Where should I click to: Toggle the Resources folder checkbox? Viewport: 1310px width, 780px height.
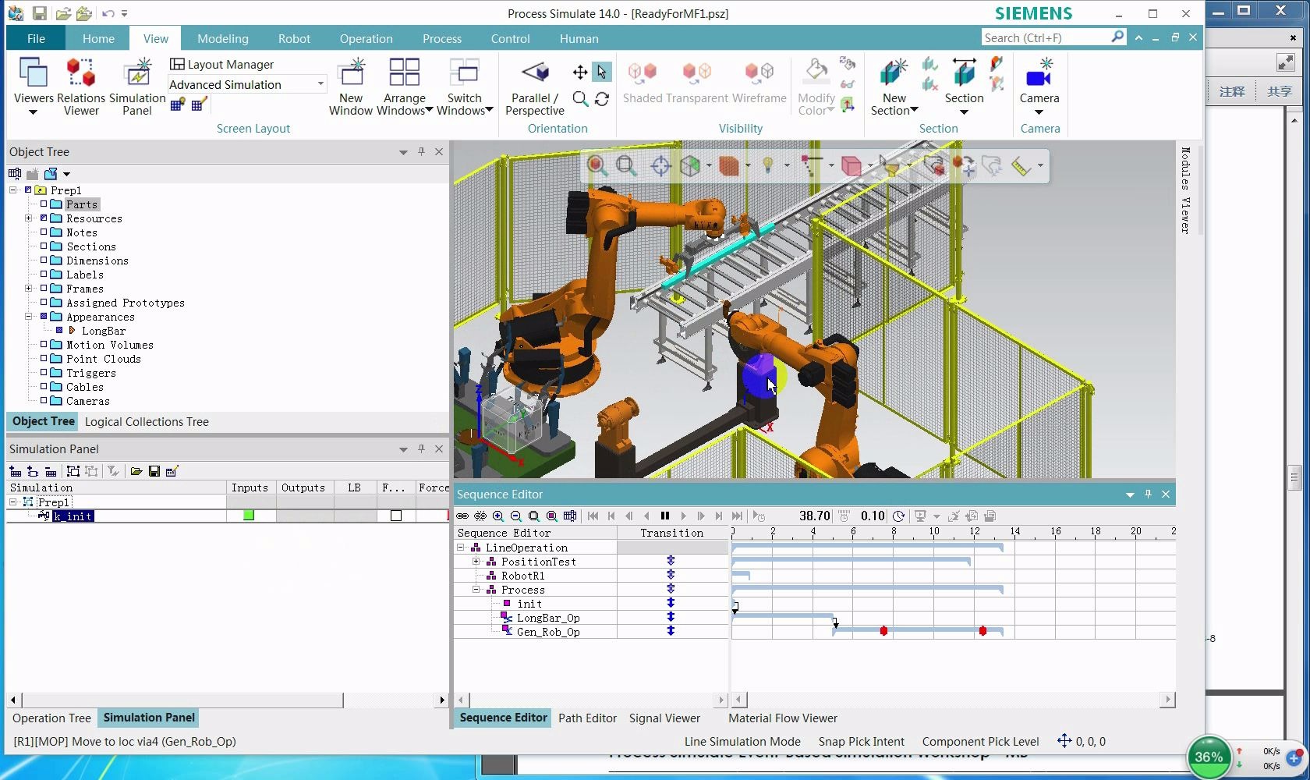(44, 218)
